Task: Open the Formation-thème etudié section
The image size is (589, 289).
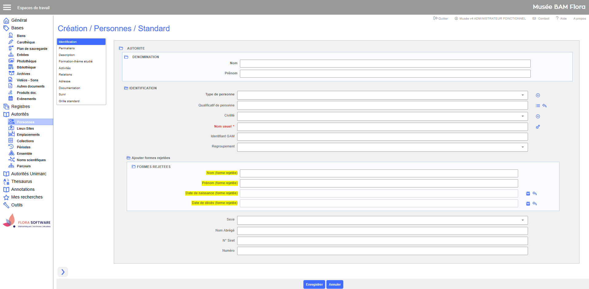Action: 75,61
